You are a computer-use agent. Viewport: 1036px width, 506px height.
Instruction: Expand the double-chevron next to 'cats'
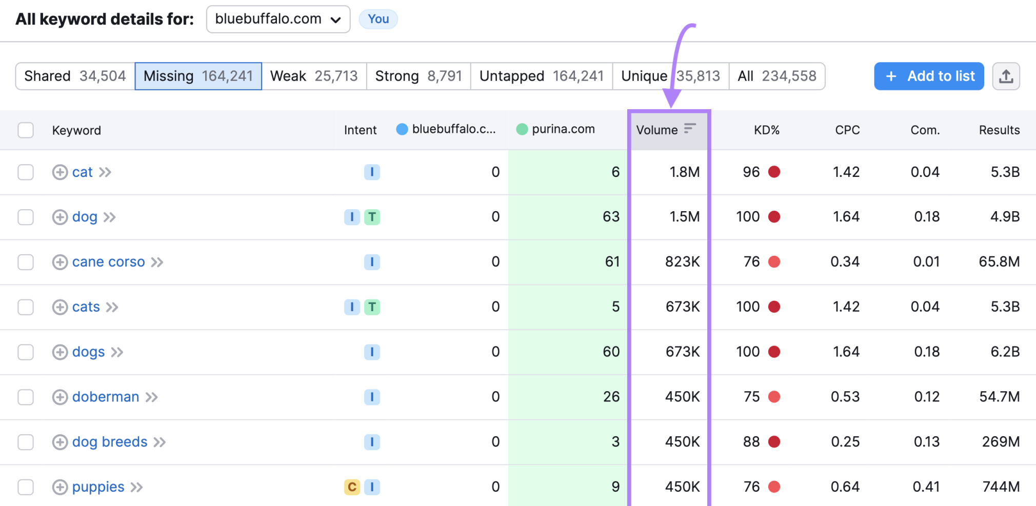click(x=112, y=307)
